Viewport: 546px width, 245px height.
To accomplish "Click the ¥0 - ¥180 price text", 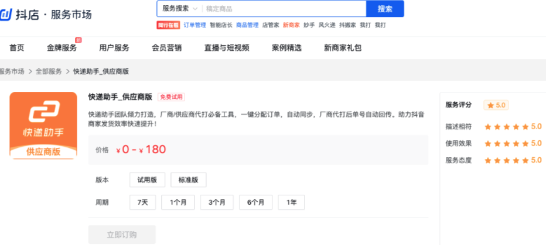I will (141, 150).
